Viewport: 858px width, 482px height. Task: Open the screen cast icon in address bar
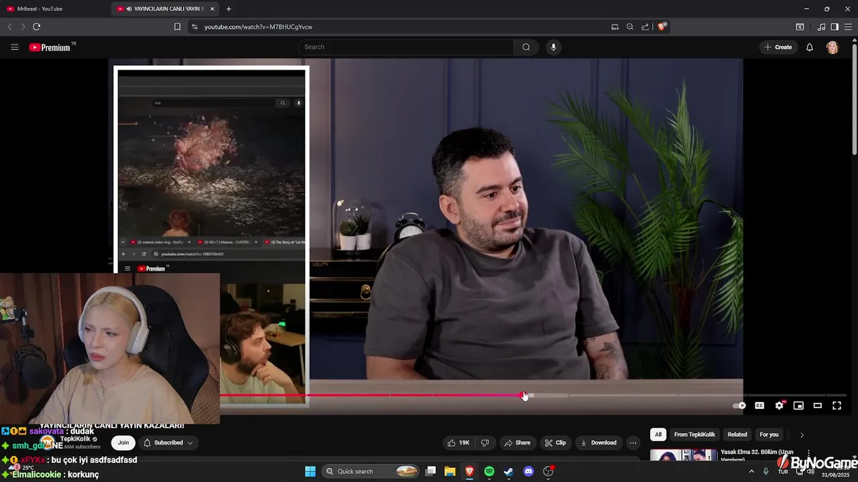click(x=615, y=27)
